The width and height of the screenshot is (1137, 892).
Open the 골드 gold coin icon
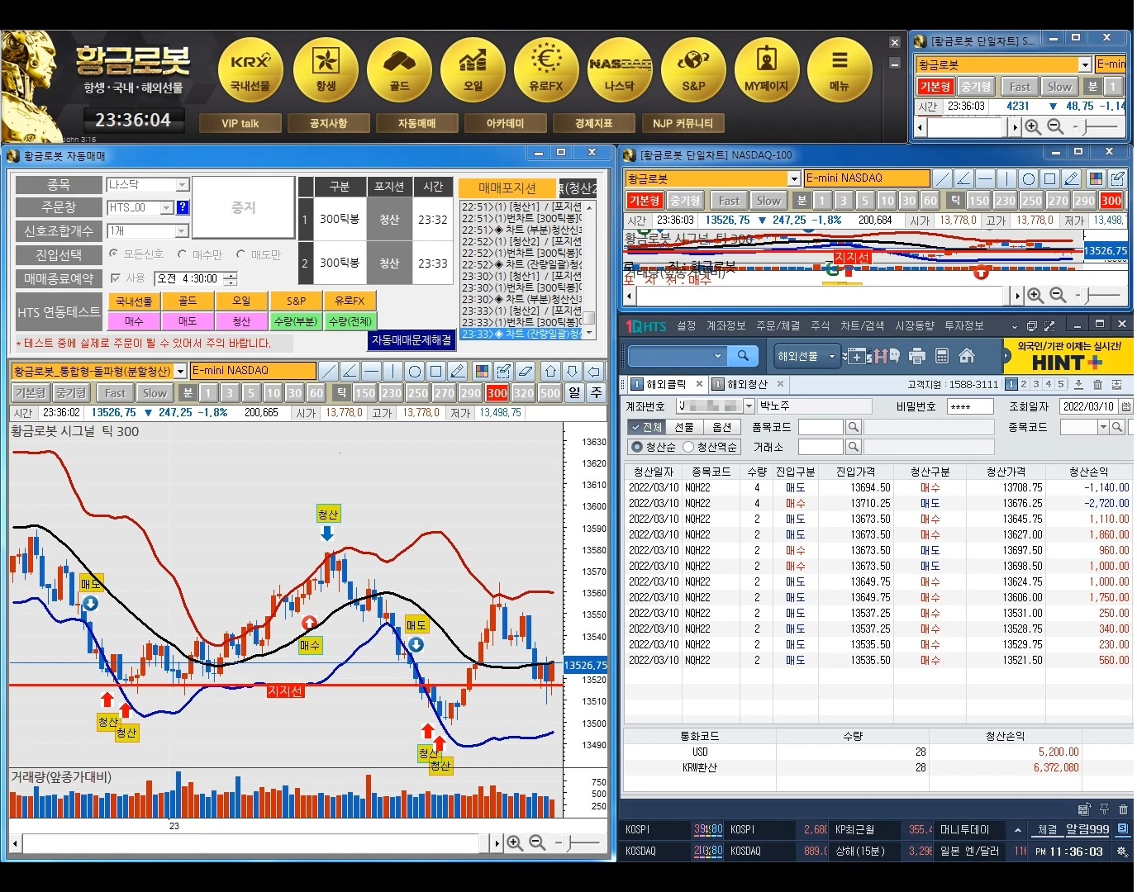399,70
